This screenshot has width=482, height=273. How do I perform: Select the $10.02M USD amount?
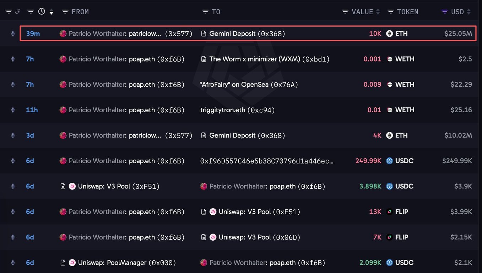[x=458, y=135]
